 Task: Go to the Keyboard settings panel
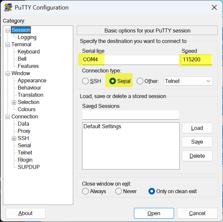pyautogui.click(x=29, y=52)
